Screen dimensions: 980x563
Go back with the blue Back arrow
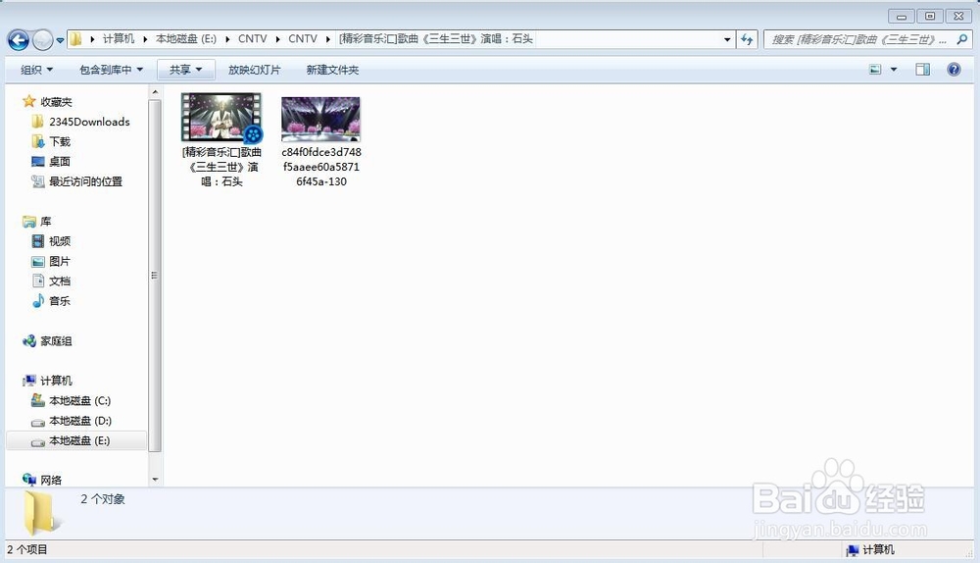[18, 40]
